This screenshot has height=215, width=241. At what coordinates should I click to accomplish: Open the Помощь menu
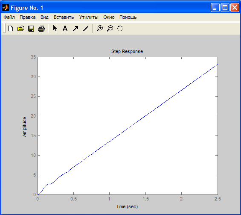(128, 17)
